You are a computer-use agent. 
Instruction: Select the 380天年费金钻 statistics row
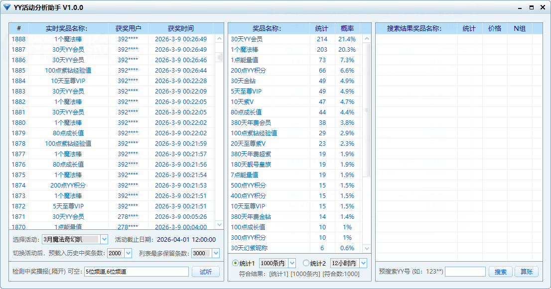[x=295, y=217]
